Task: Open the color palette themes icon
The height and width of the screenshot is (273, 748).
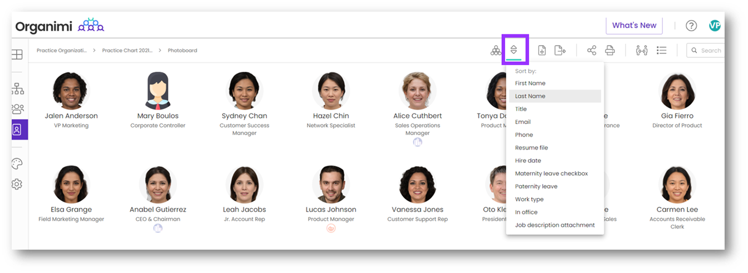Action: click(18, 163)
